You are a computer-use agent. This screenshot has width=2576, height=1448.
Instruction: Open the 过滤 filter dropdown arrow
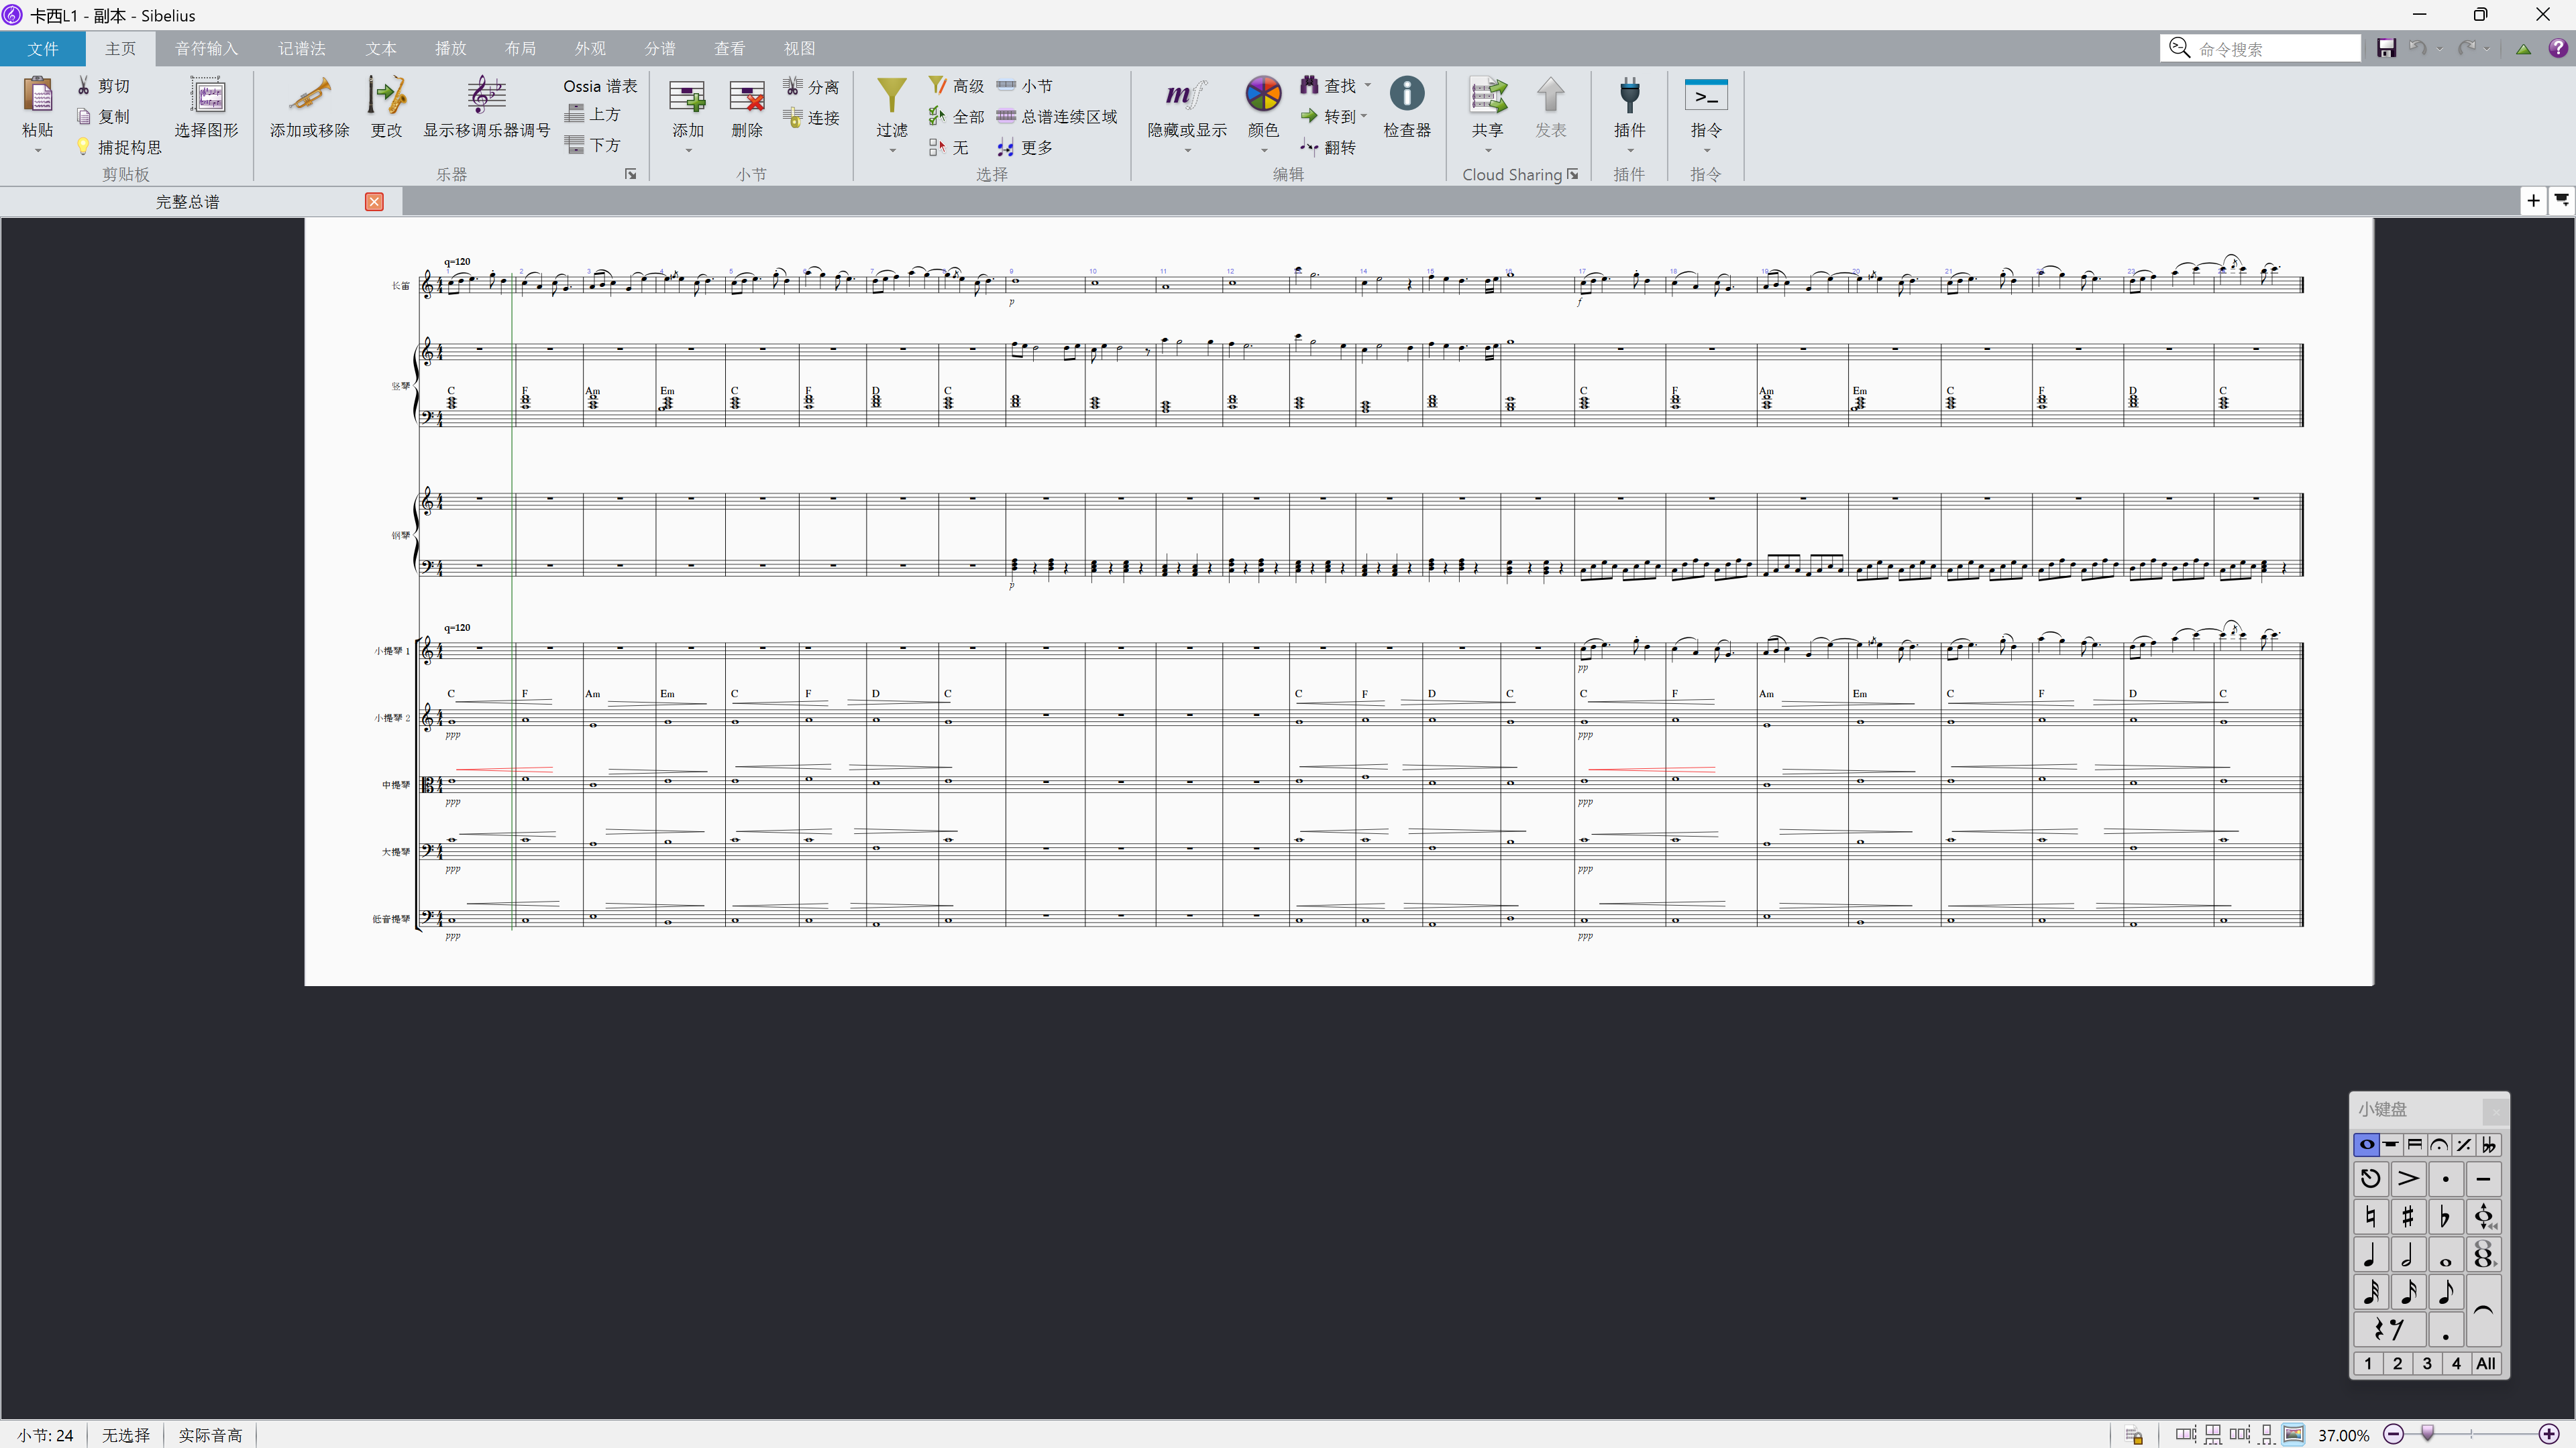892,151
